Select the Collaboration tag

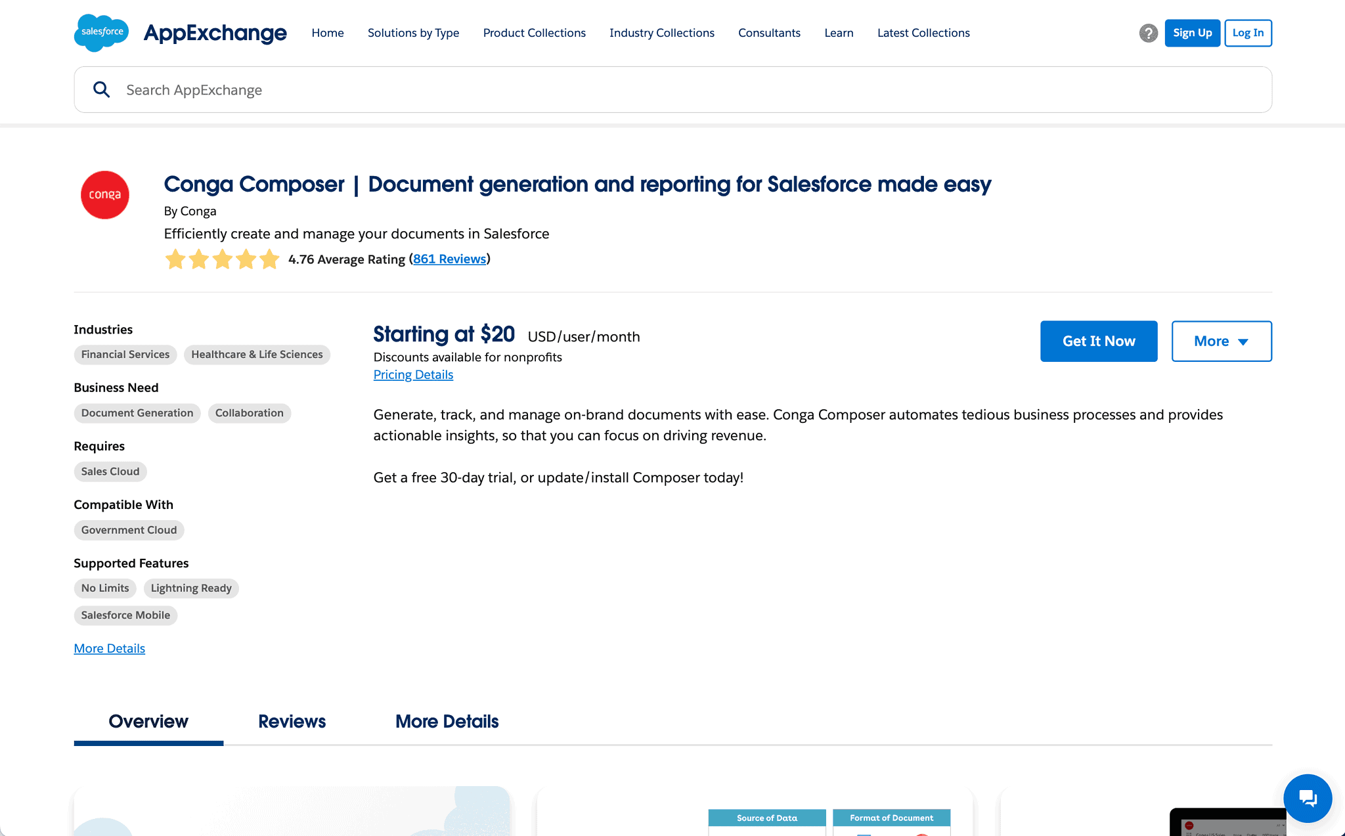[250, 413]
